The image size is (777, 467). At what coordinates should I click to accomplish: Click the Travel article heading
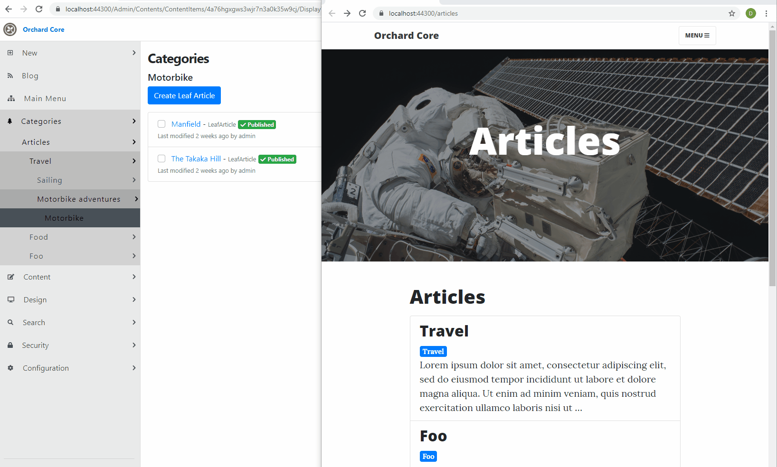pos(444,331)
